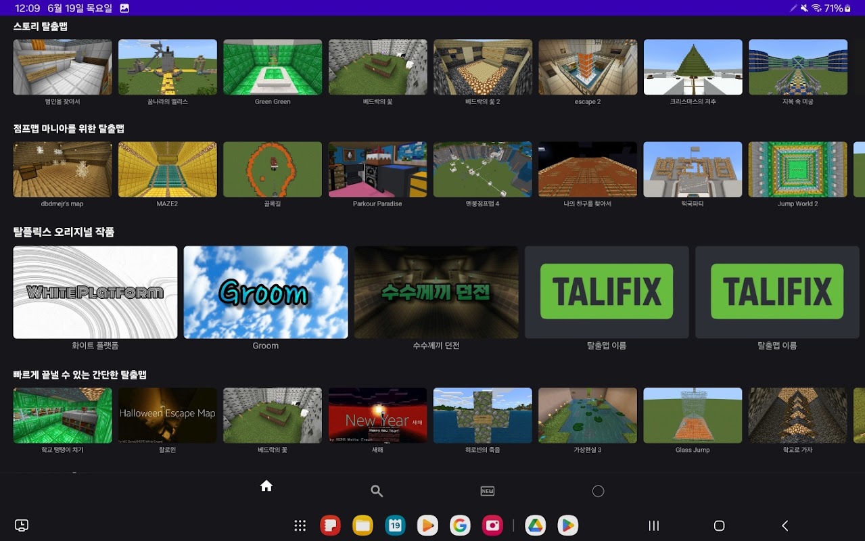
Task: Open Google Play Store icon
Action: (x=568, y=525)
